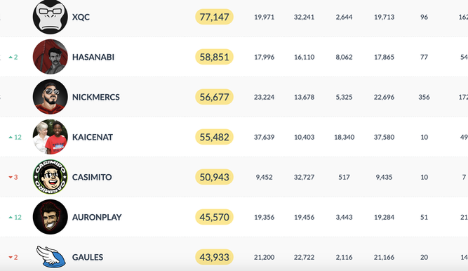Click XQC's 77,147 score badge
Image resolution: width=468 pixels, height=271 pixels.
214,17
